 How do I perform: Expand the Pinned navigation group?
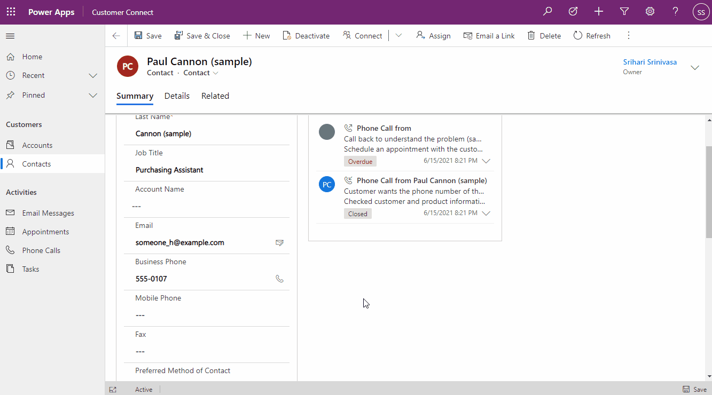tap(93, 96)
